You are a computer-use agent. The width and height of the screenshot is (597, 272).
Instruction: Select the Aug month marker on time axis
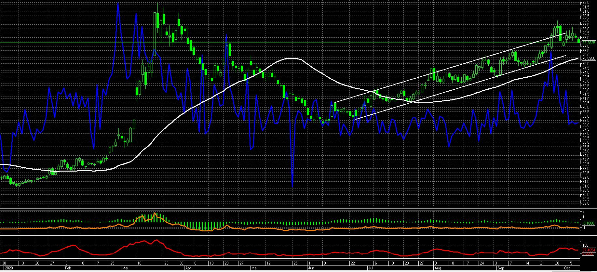[x=437, y=268]
